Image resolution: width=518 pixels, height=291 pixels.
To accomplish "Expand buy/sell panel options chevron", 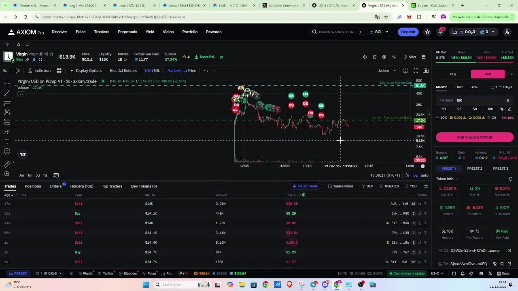I will coord(512,74).
